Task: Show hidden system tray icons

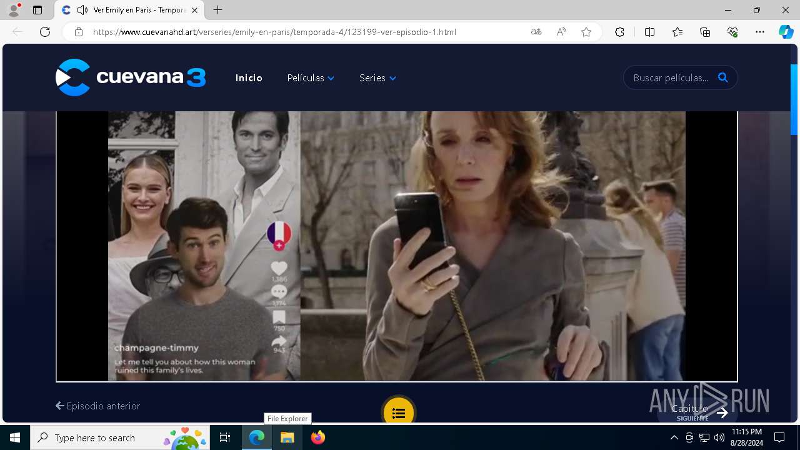Action: coord(674,437)
